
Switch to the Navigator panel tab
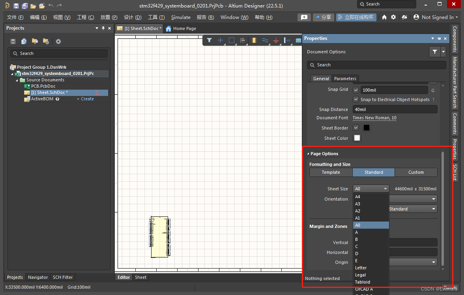click(38, 277)
